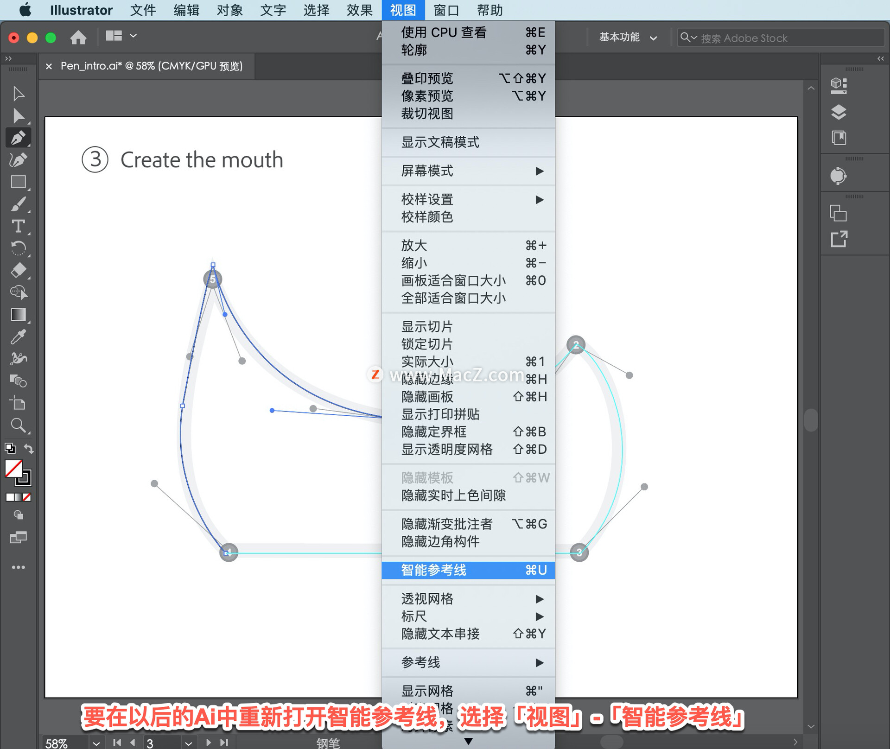The image size is (890, 749).
Task: Go to next artboard arrow button
Action: (x=209, y=743)
